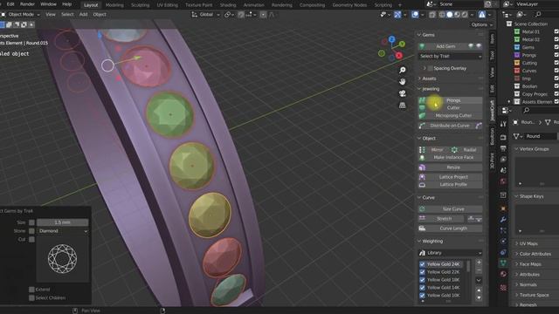This screenshot has width=559, height=314.
Task: Open Global transform orientation dropdown
Action: [x=206, y=15]
